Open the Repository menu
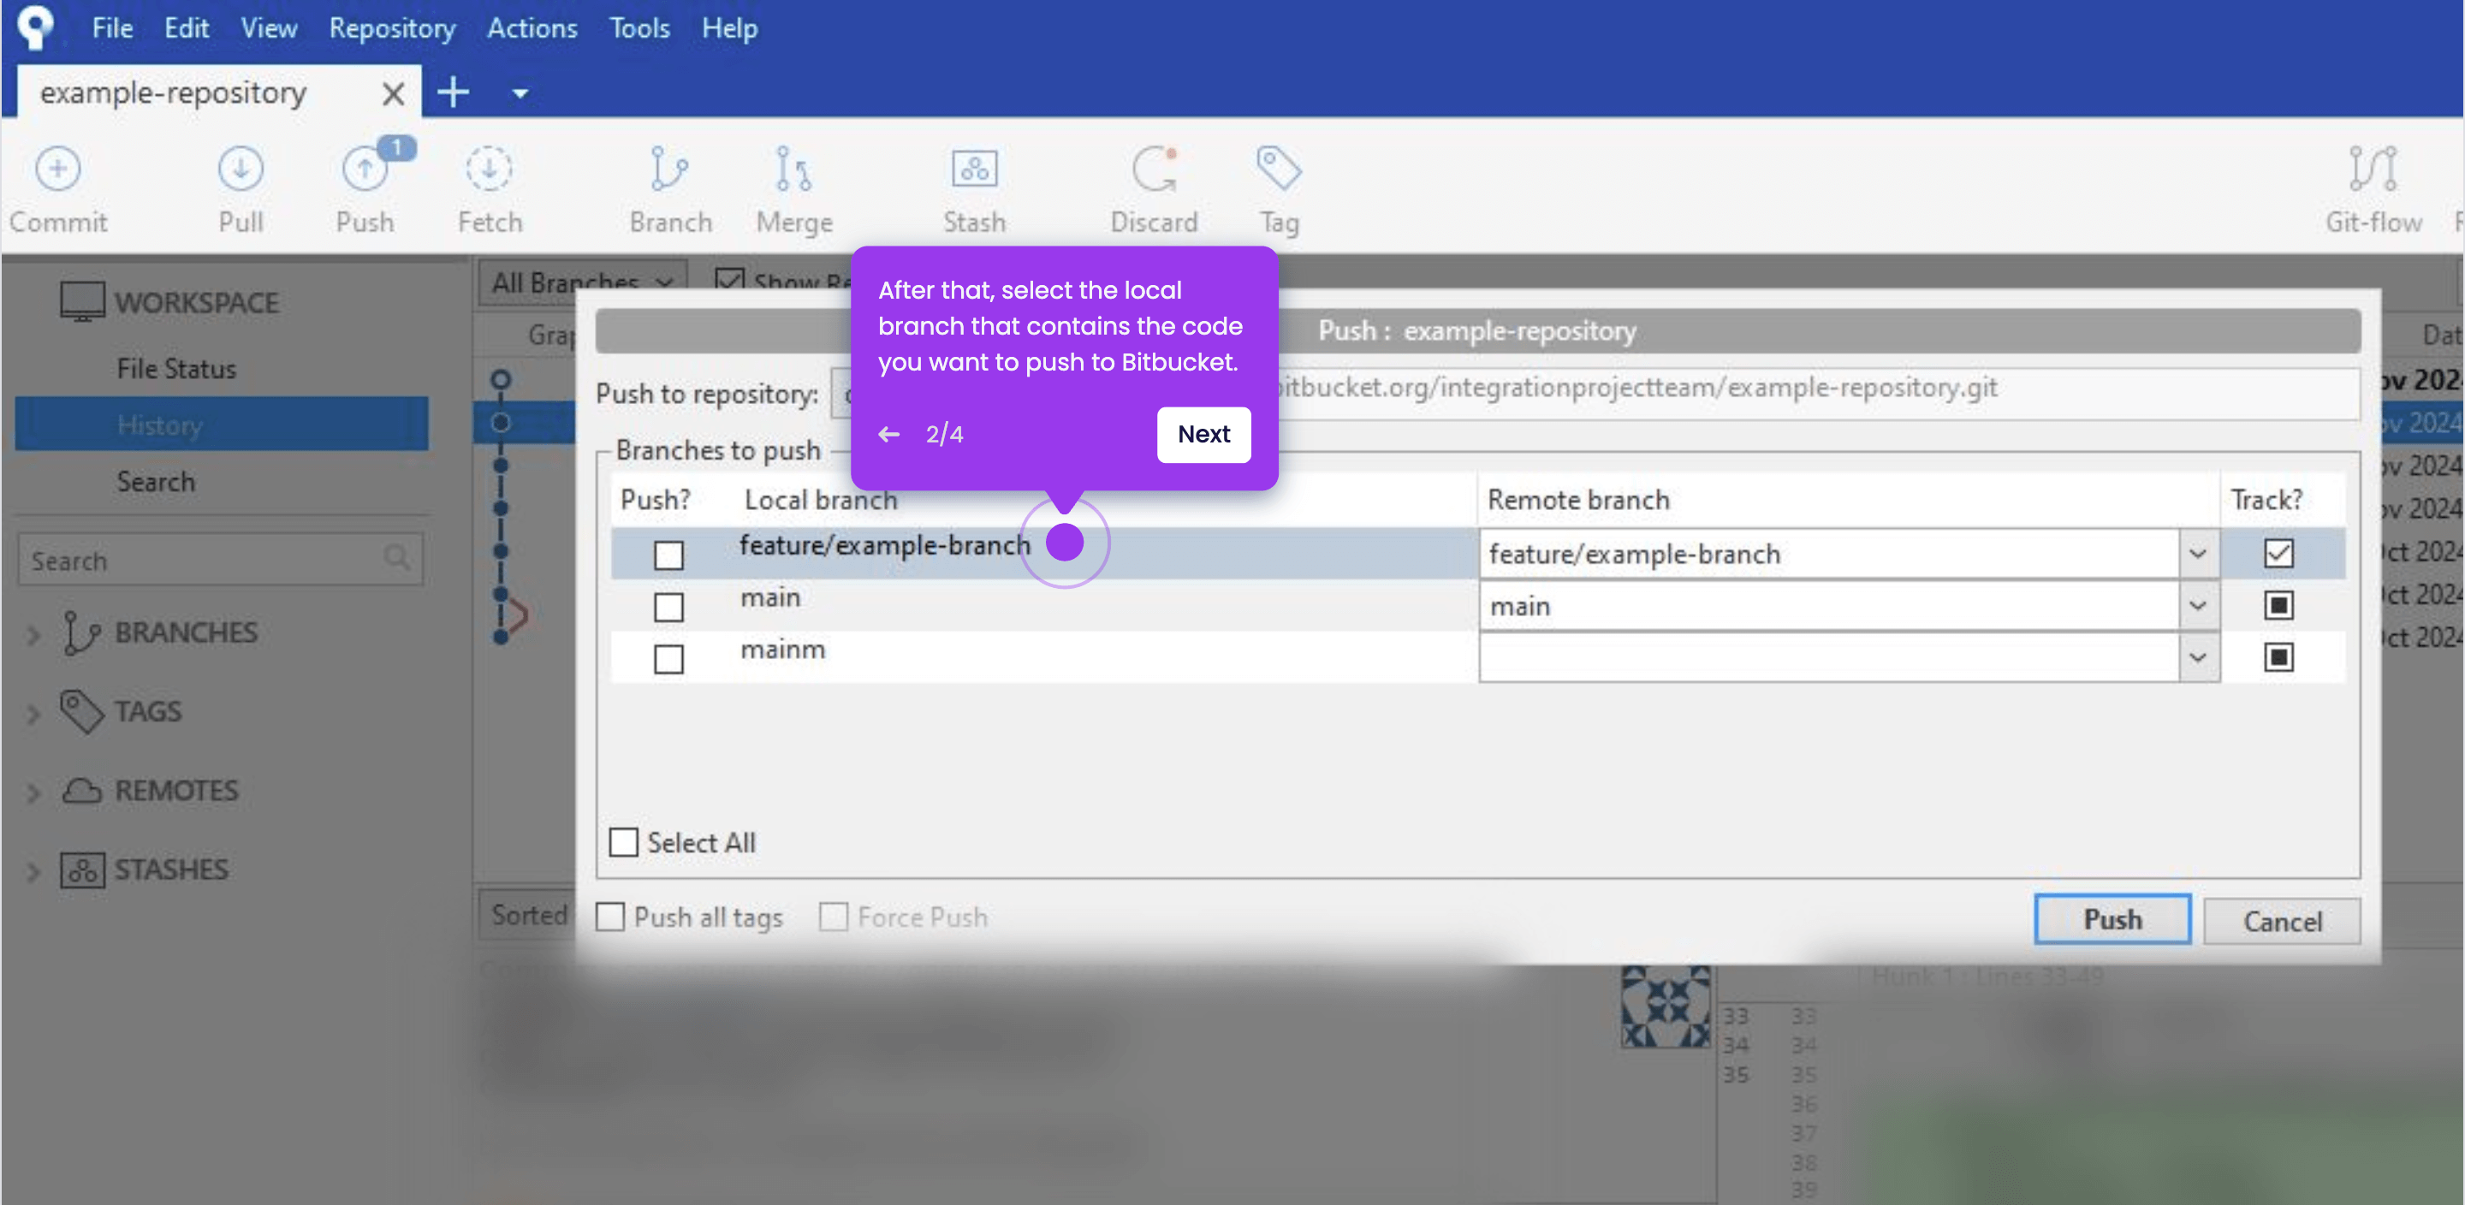Viewport: 2465px width, 1205px height. coord(392,27)
